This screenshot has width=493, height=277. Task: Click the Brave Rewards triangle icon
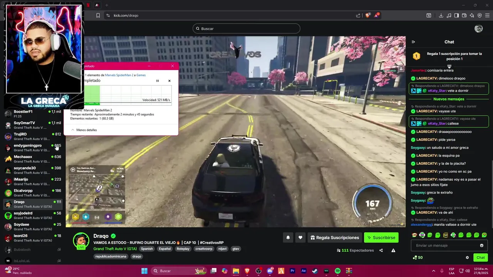click(x=377, y=15)
